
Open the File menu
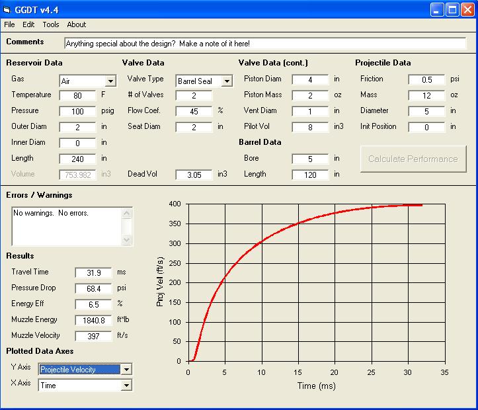[x=9, y=24]
